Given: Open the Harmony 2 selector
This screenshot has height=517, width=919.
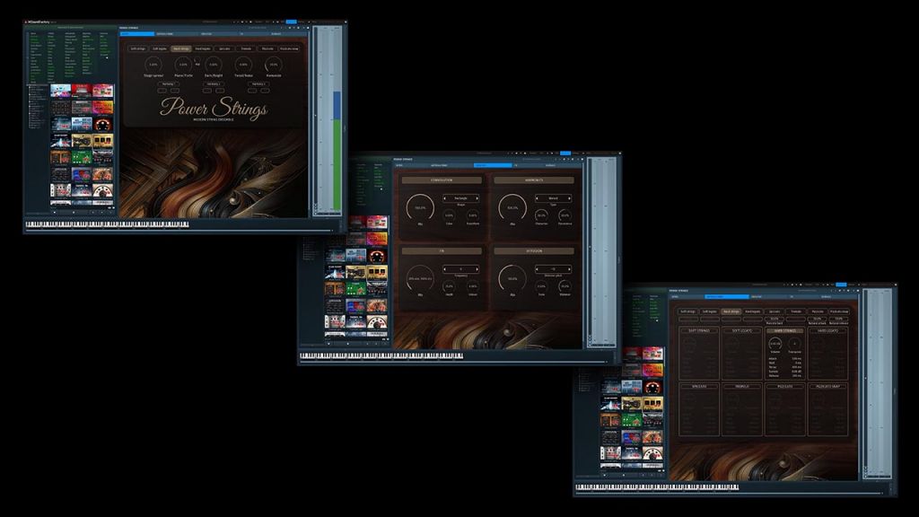Looking at the screenshot, I should pos(214,83).
